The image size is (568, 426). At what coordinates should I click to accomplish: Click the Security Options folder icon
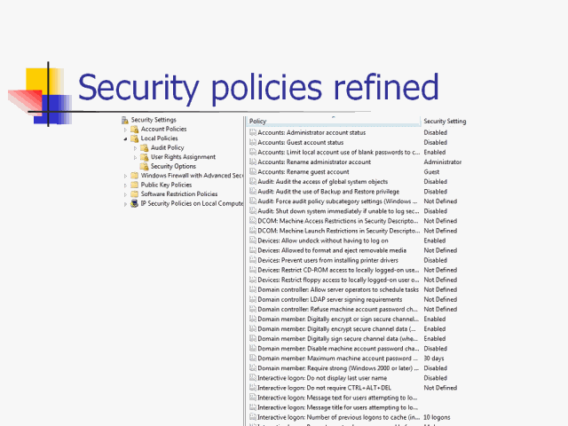click(x=145, y=166)
